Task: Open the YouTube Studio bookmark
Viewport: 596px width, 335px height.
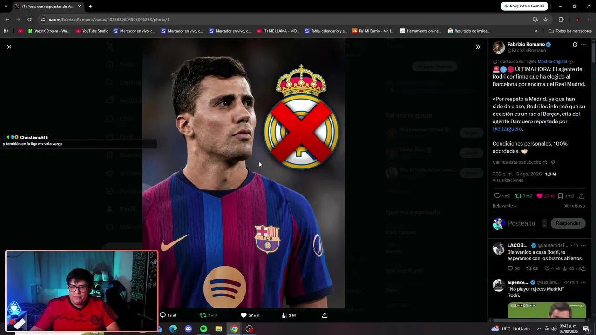Action: [x=92, y=31]
